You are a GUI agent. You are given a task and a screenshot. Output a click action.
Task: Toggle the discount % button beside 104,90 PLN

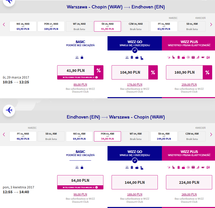(153, 72)
